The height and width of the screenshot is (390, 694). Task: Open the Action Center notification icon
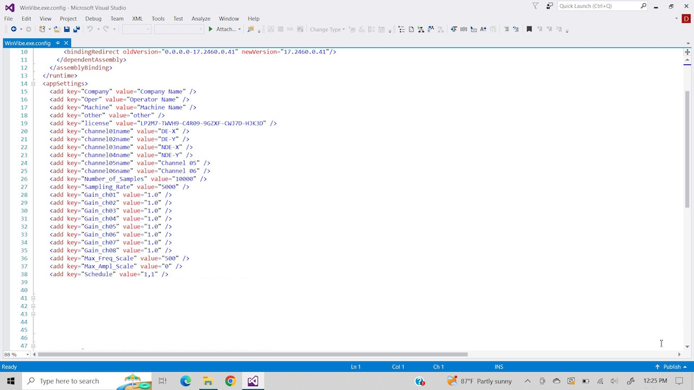tap(680, 381)
